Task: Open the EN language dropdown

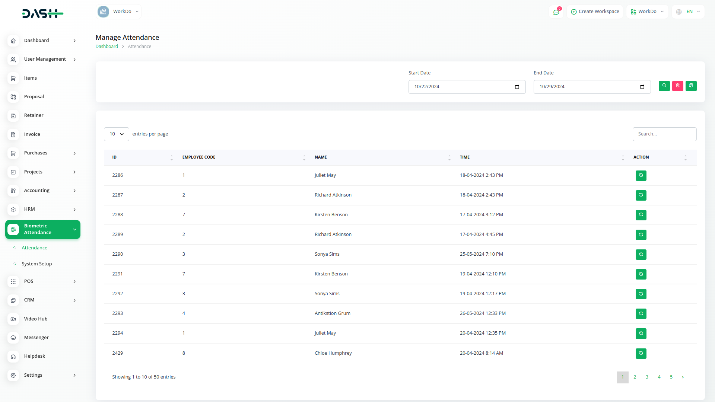Action: tap(688, 12)
